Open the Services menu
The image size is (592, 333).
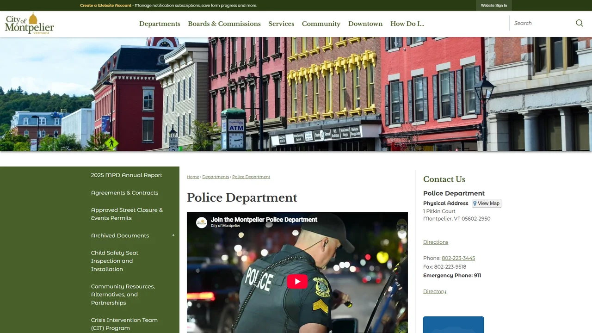tap(281, 24)
